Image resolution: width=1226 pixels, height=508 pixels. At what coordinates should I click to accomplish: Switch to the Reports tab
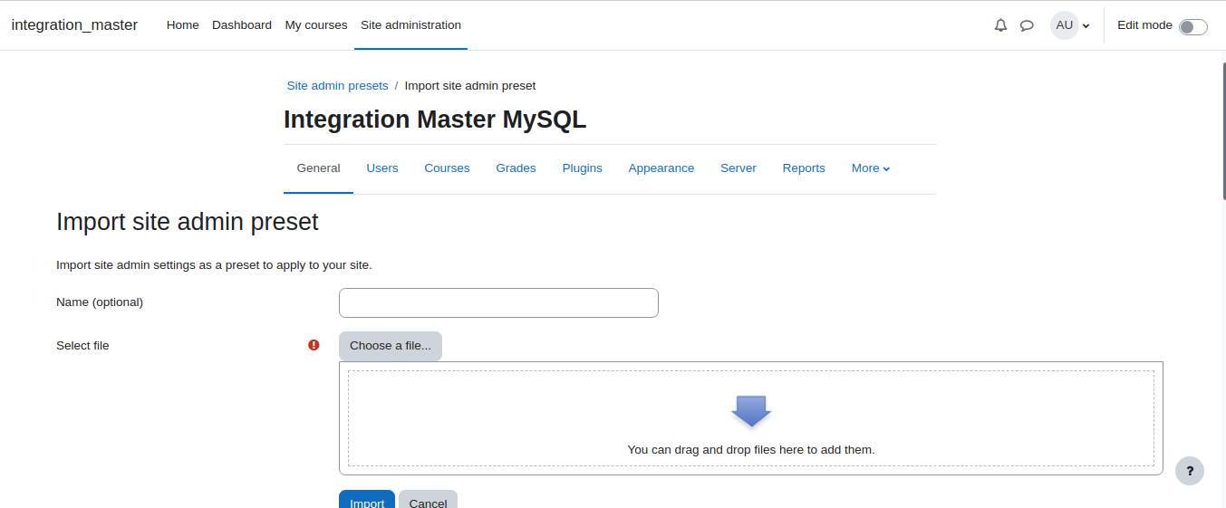[x=804, y=168]
